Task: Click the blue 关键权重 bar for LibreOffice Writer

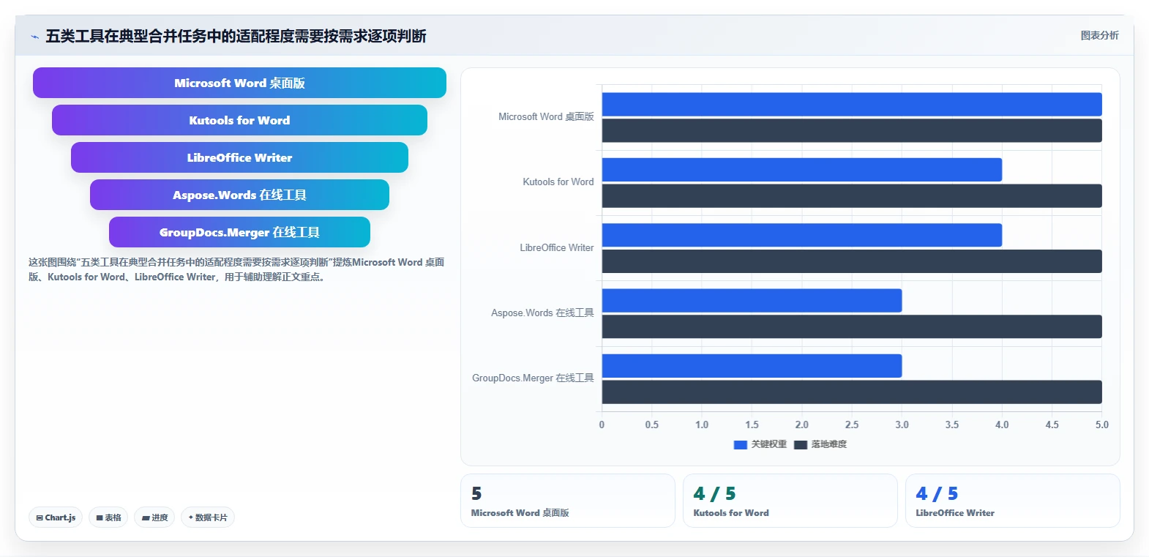Action: [802, 235]
